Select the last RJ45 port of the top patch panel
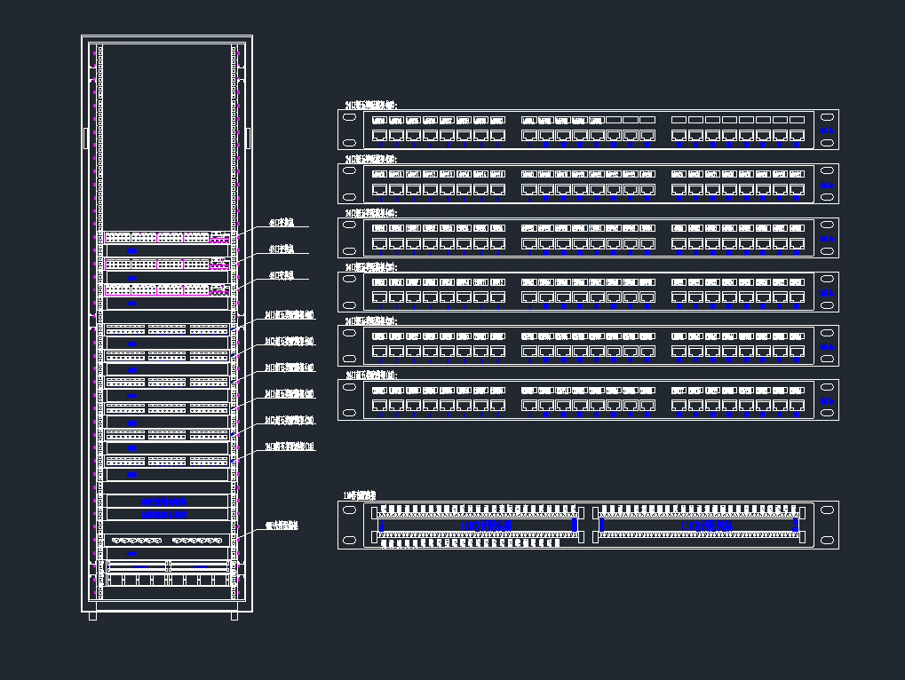This screenshot has height=680, width=905. (798, 136)
